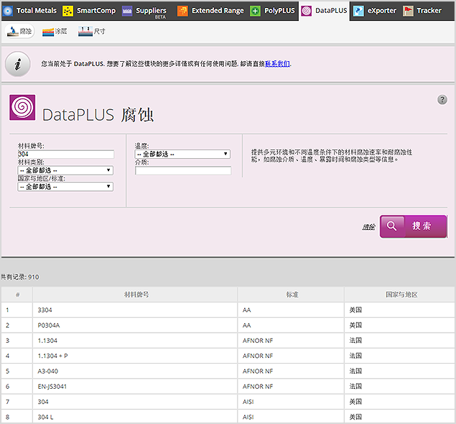Click the SmartComp yellow icon
Viewport: 456px width, 424px height.
coord(68,11)
